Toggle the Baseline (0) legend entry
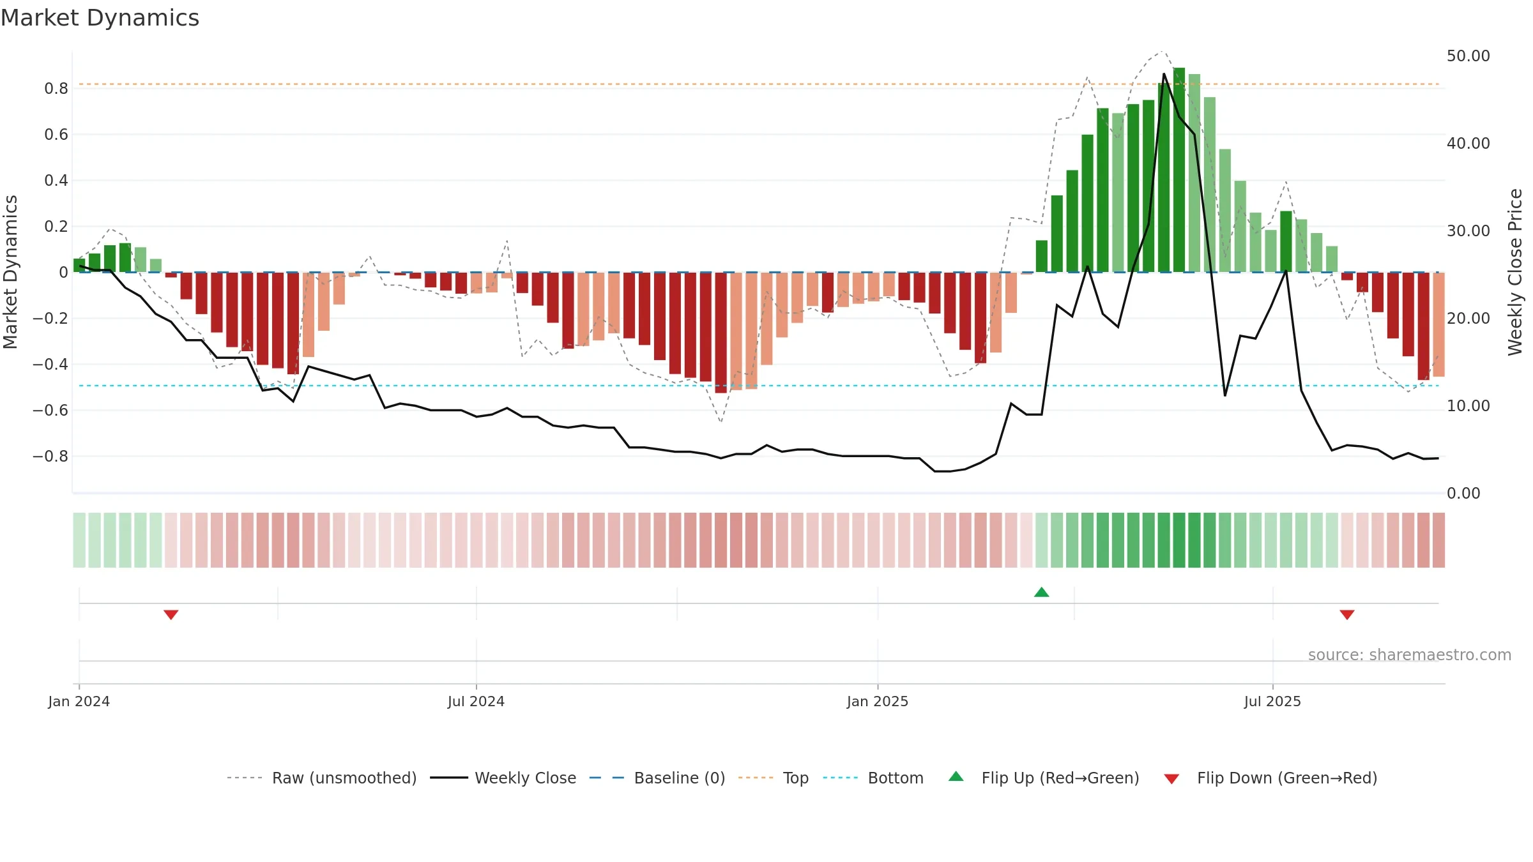The height and width of the screenshot is (862, 1533). pyautogui.click(x=657, y=778)
